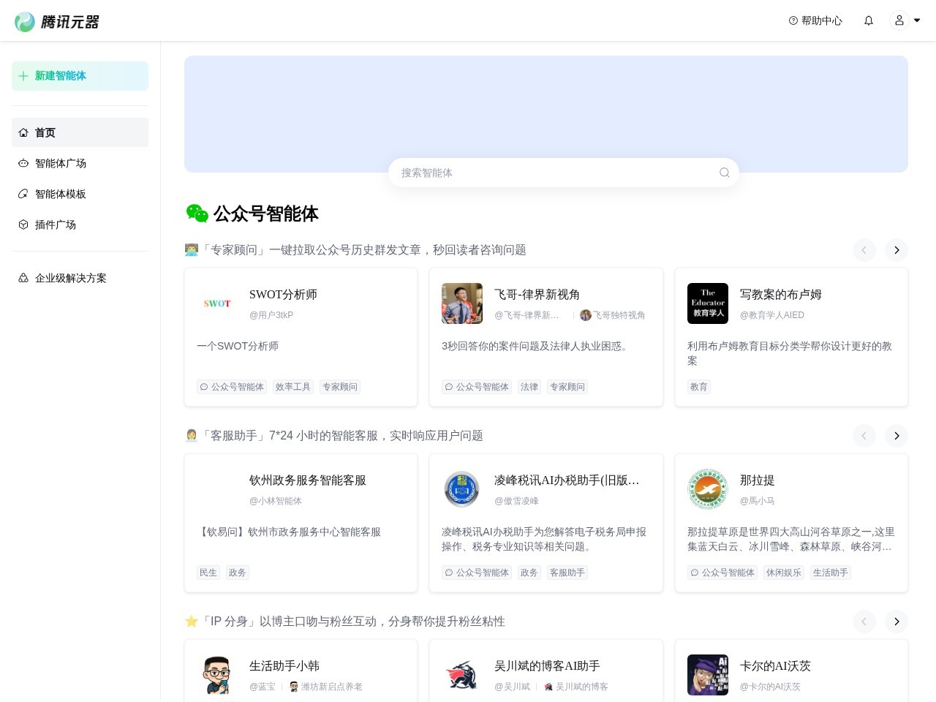
Task: Click the 休闲娱乐 tag on 那拉提
Action: 784,573
